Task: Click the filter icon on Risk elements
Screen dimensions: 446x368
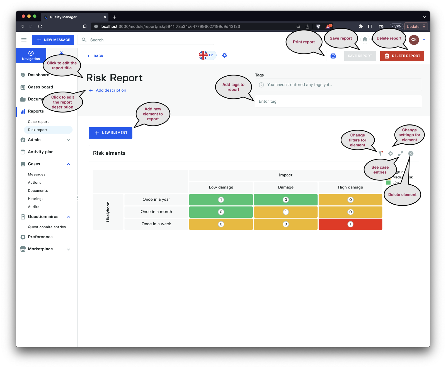Action: (x=380, y=153)
